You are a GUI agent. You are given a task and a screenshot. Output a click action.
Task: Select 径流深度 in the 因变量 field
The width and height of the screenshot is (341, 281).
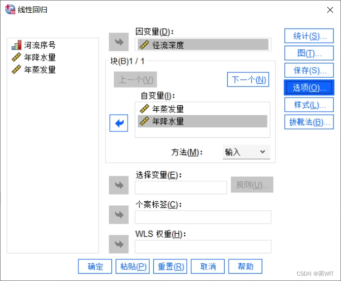point(203,45)
